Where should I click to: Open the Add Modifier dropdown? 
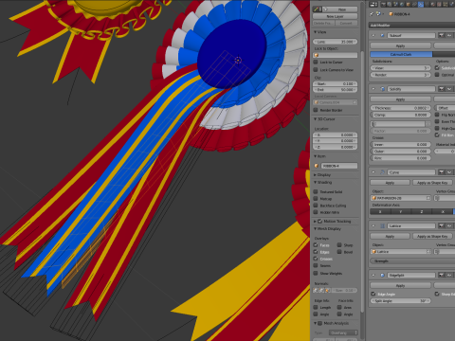(x=411, y=25)
